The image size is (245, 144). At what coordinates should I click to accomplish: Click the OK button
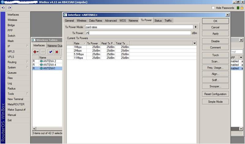[215, 21]
